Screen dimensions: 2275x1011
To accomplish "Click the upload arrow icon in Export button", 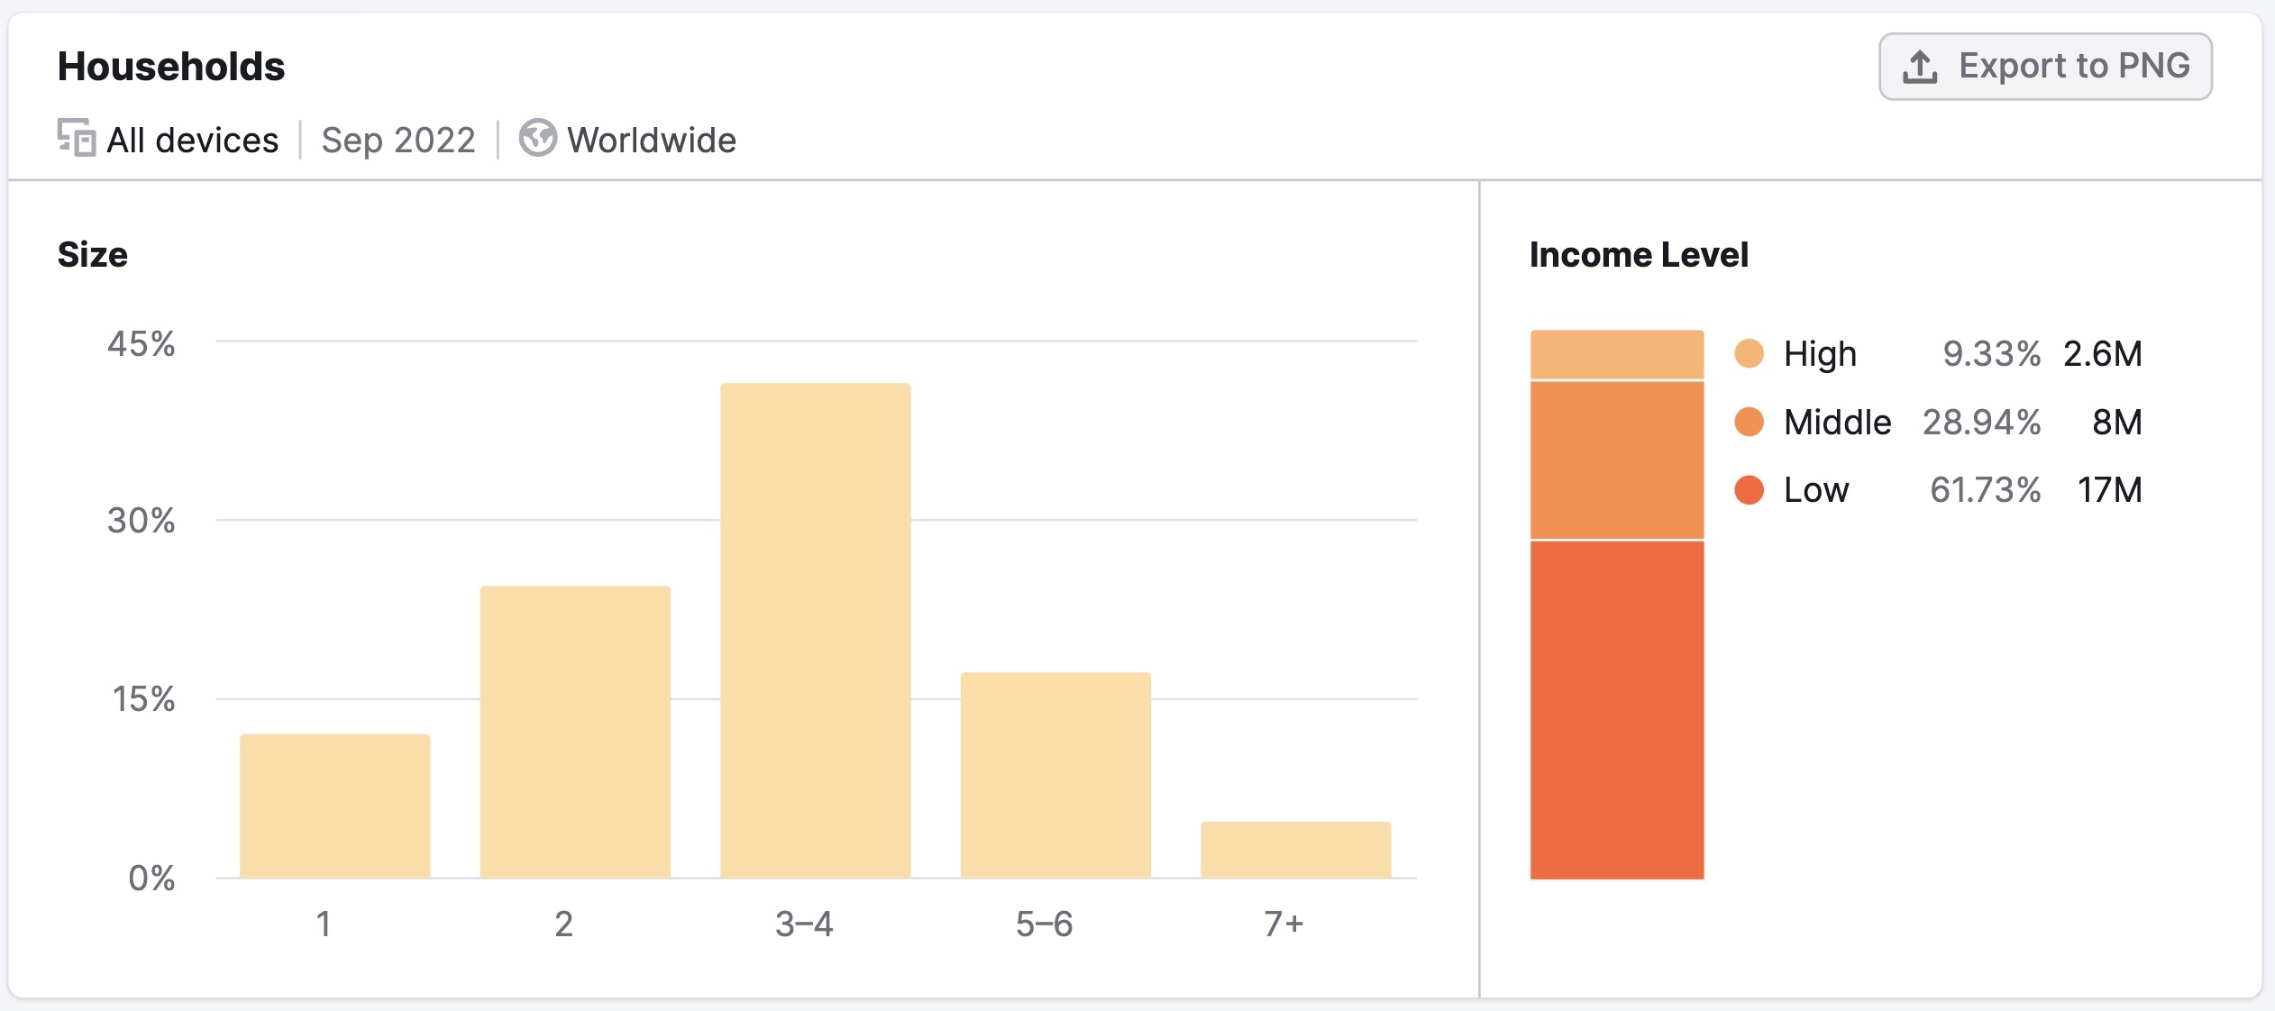I will pyautogui.click(x=1920, y=67).
